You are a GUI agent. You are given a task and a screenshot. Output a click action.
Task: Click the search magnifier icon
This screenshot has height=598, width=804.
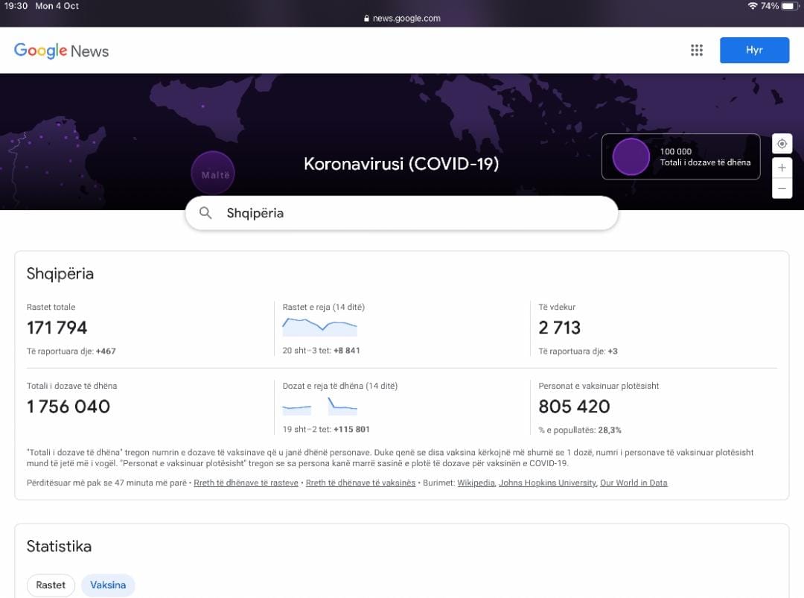pos(206,213)
